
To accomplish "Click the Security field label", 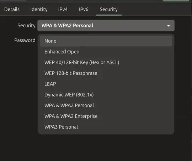I will pos(26,26).
